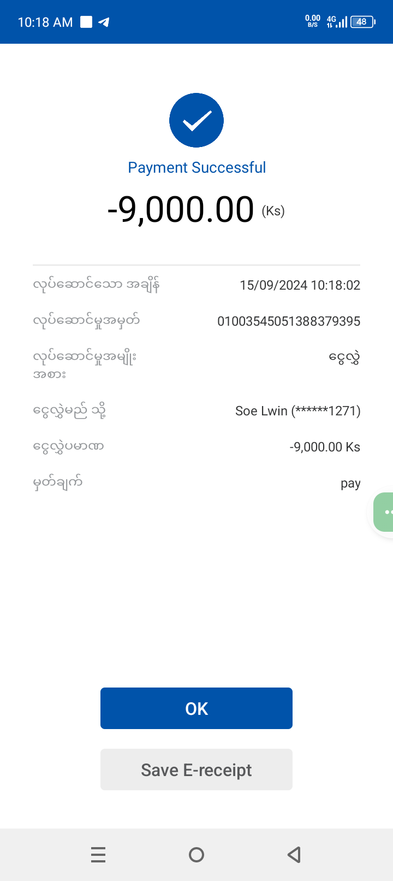Tap the Telegram notification icon
Image resolution: width=393 pixels, height=881 pixels.
pyautogui.click(x=104, y=22)
